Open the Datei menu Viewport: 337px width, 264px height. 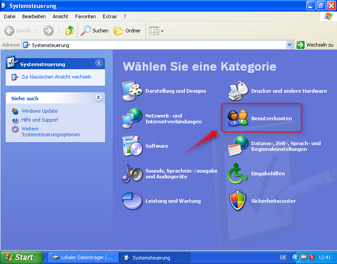(10, 16)
